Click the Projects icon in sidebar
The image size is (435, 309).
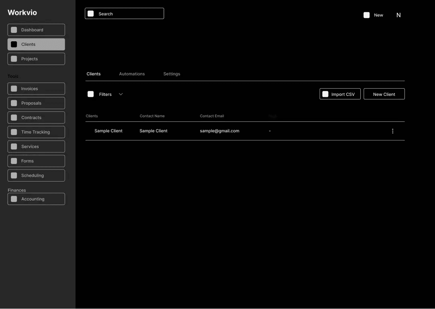[14, 59]
